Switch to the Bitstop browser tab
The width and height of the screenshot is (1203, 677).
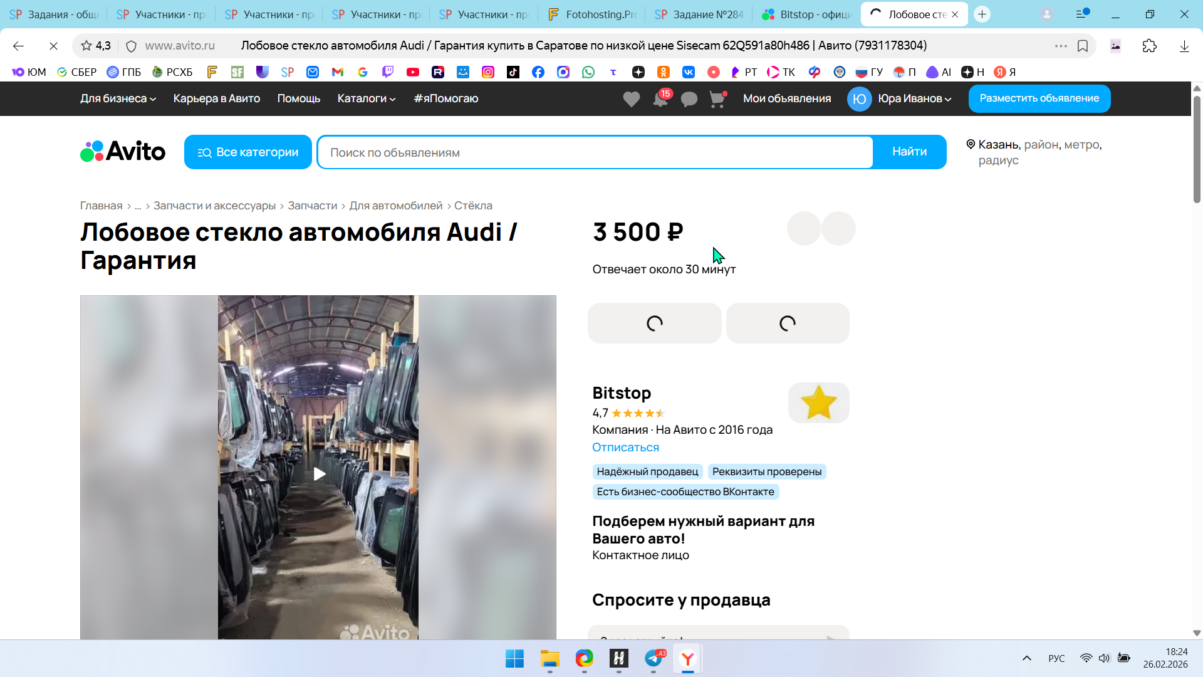(807, 14)
